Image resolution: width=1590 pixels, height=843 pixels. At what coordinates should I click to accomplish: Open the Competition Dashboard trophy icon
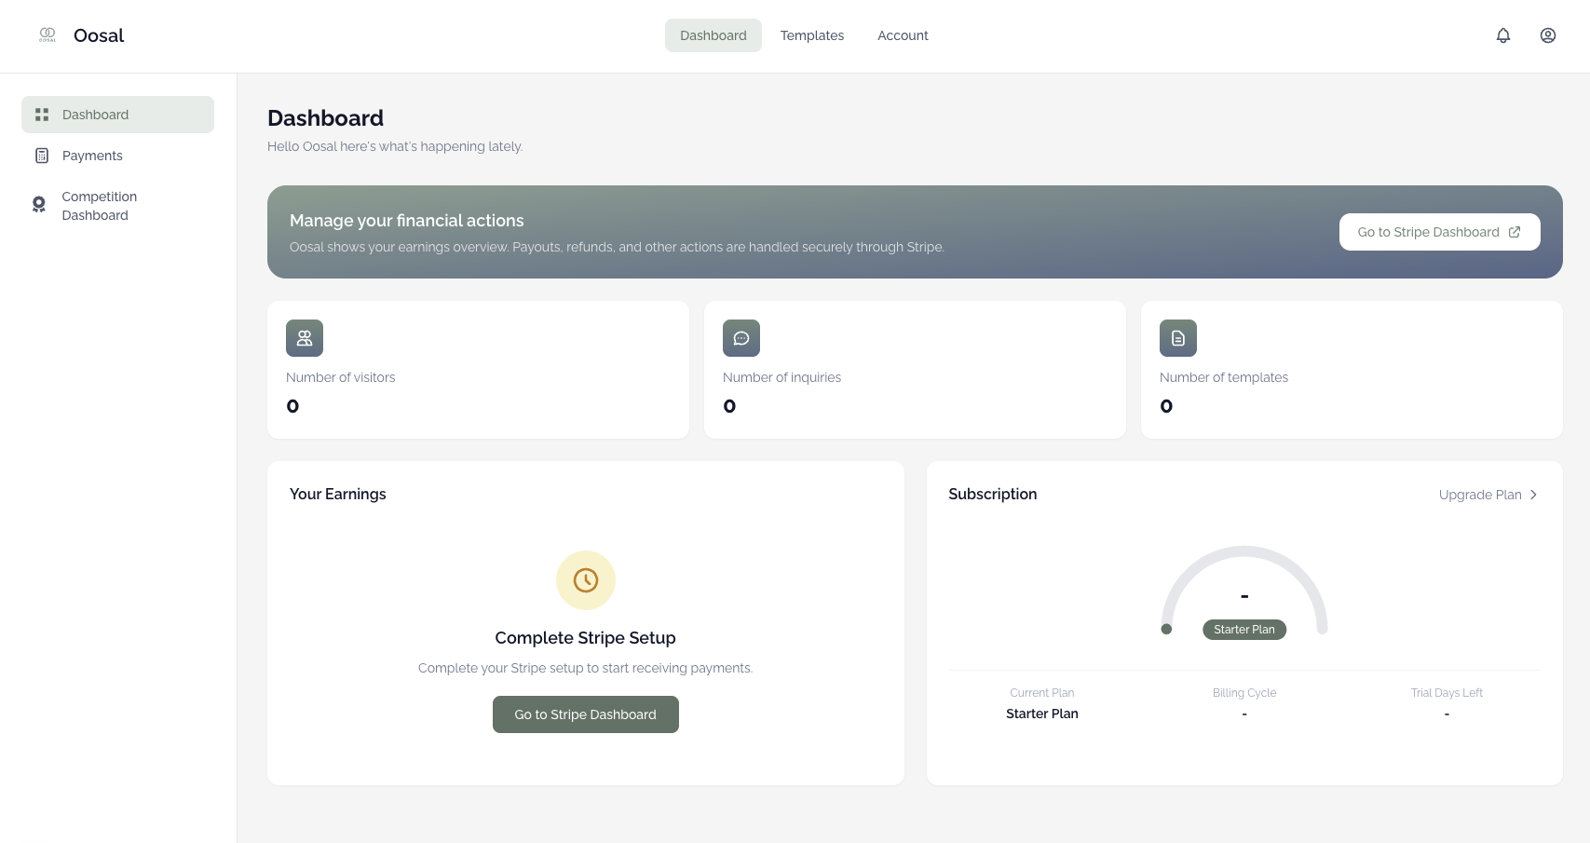(x=38, y=204)
